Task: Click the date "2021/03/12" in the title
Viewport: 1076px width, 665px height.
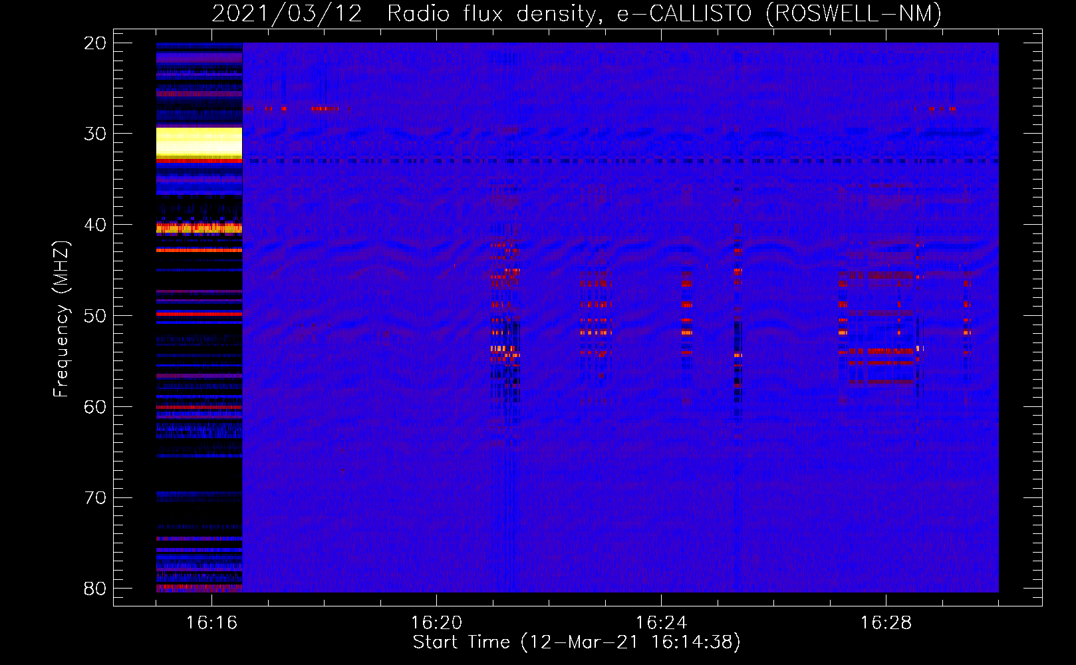Action: coord(287,13)
